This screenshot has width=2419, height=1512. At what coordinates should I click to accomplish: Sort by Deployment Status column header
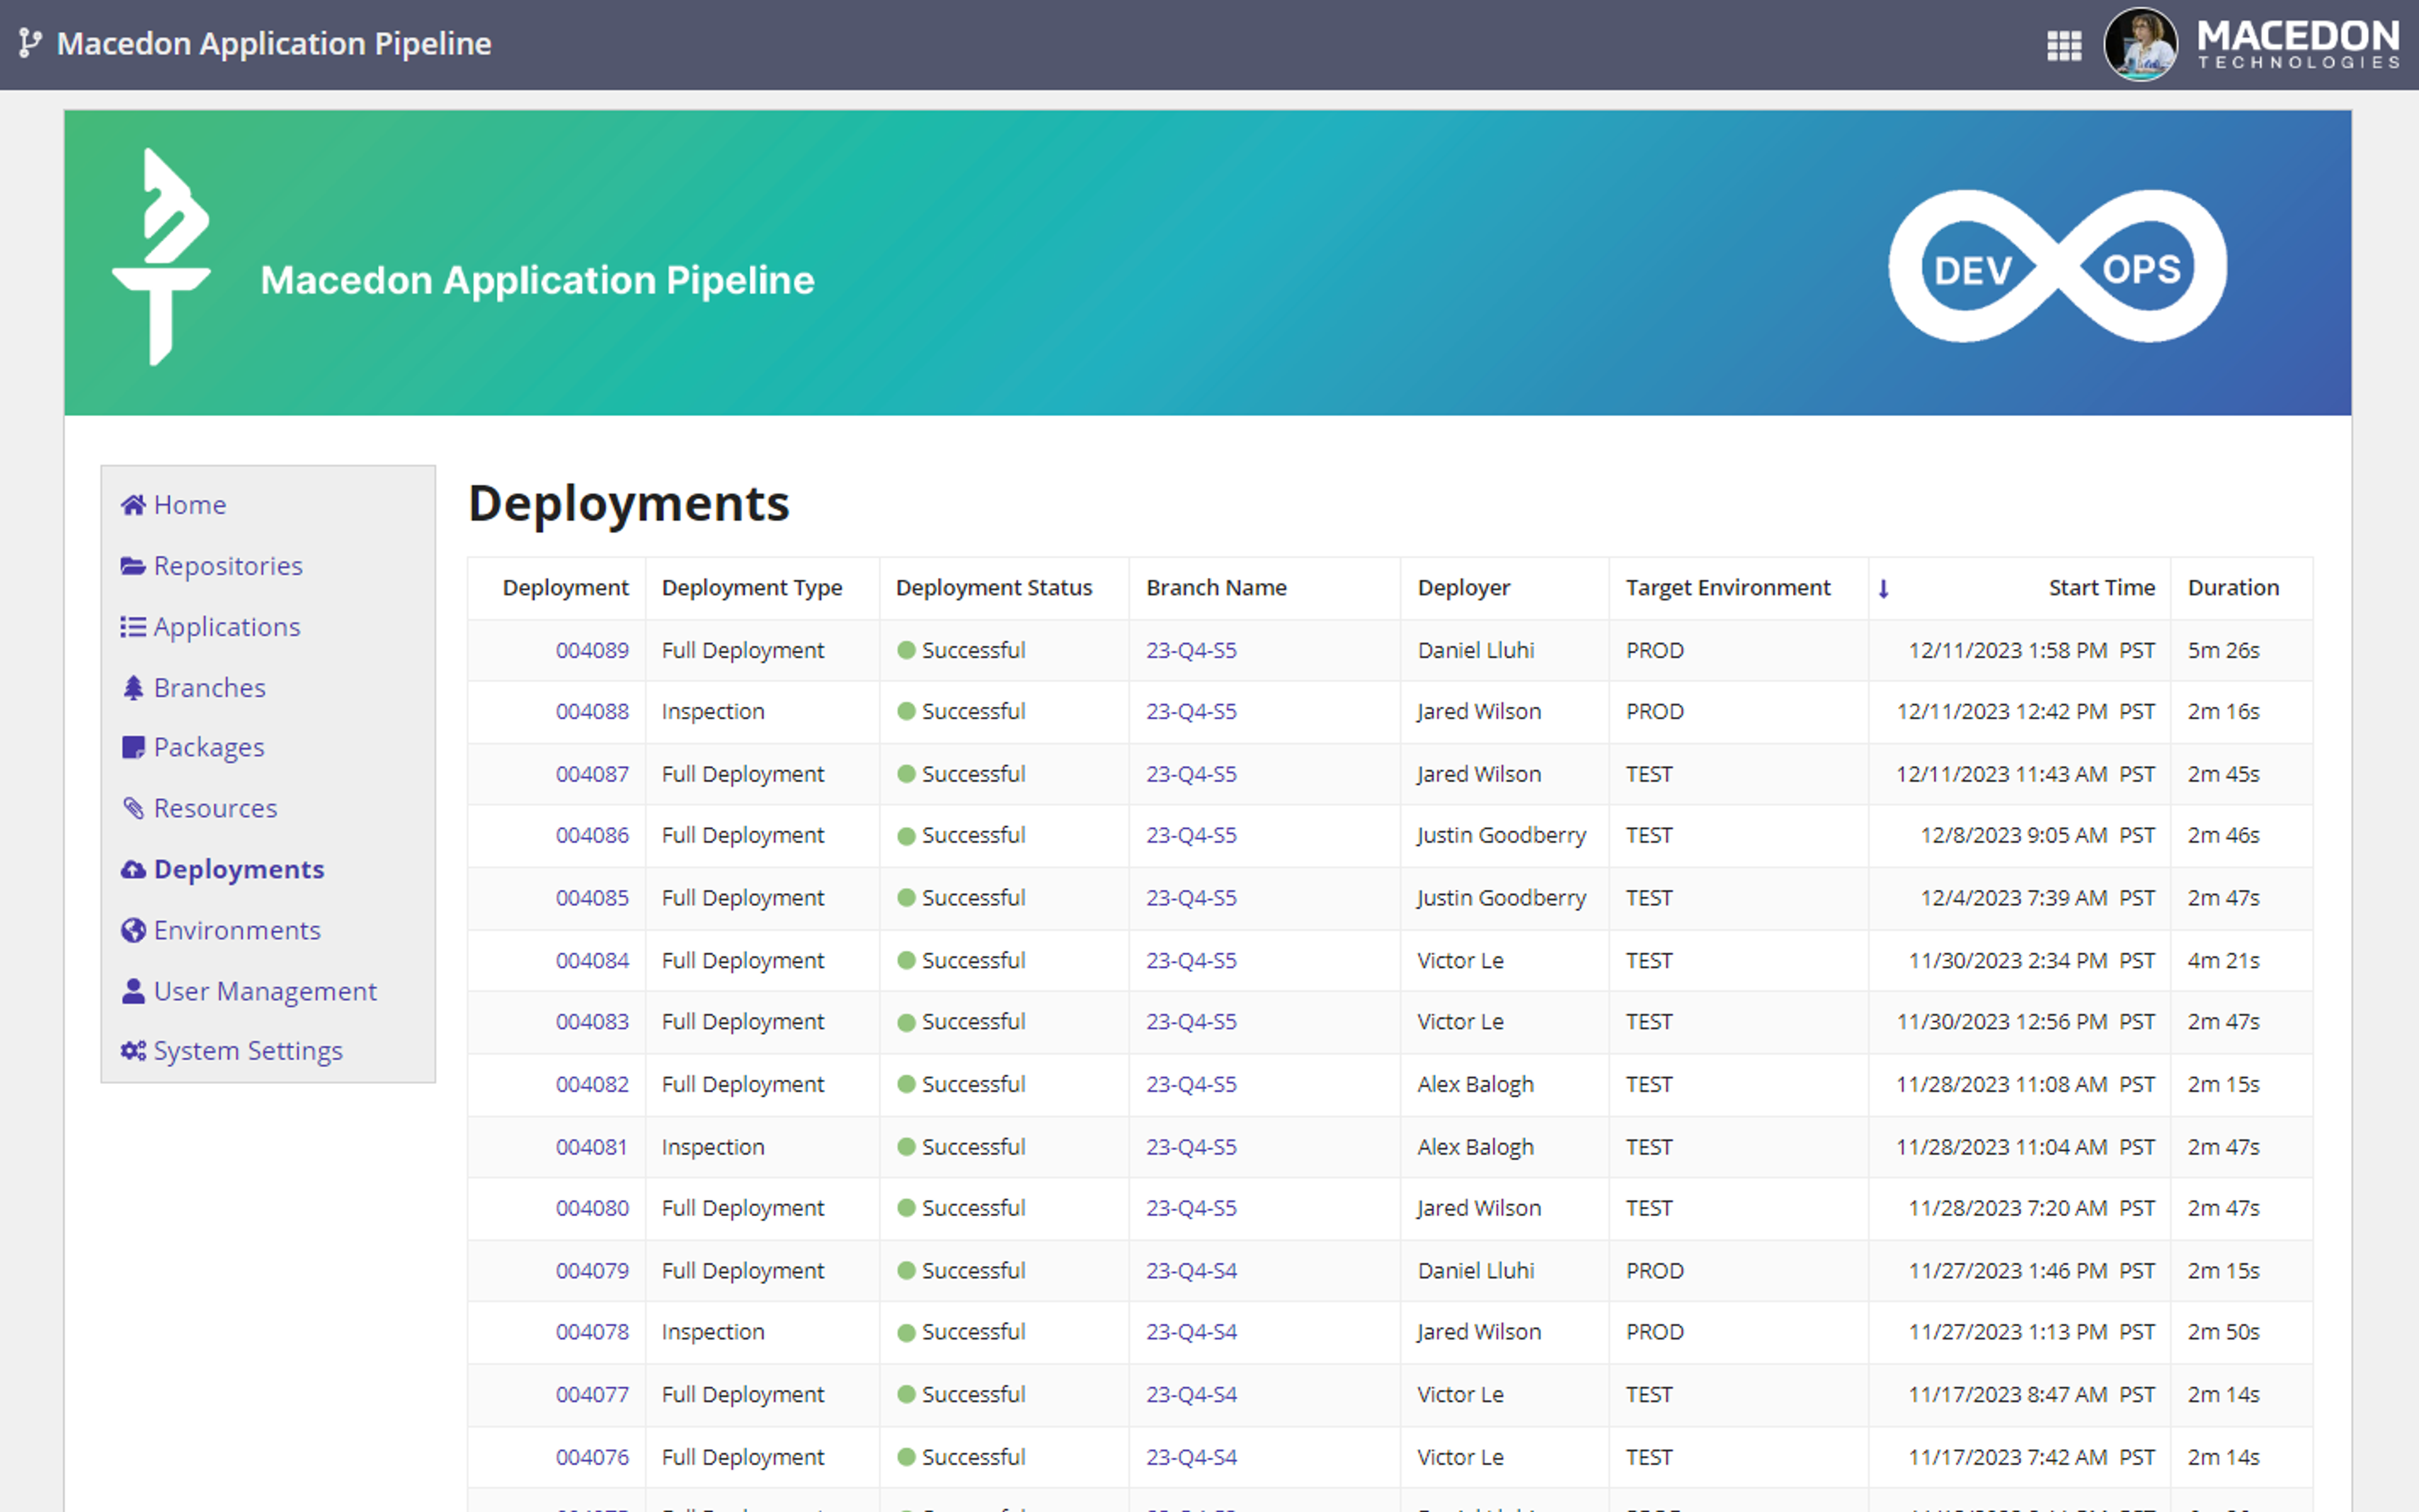pos(994,588)
